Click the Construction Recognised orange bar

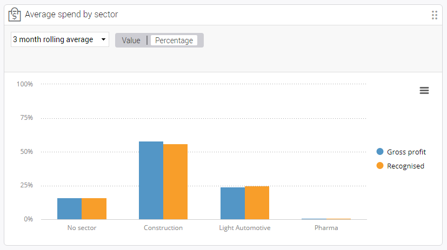coord(175,181)
